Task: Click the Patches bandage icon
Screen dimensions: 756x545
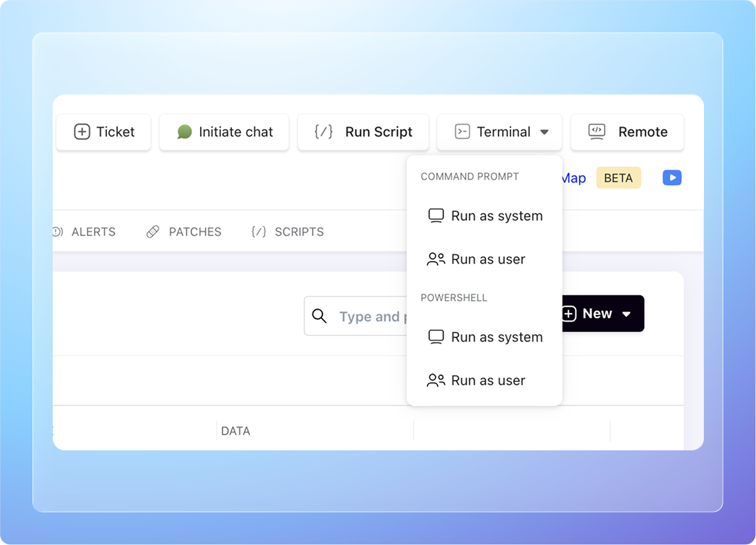Action: coord(153,232)
